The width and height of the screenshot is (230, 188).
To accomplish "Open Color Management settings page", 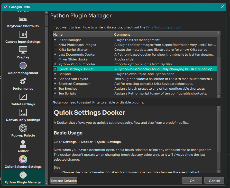I will [23, 68].
